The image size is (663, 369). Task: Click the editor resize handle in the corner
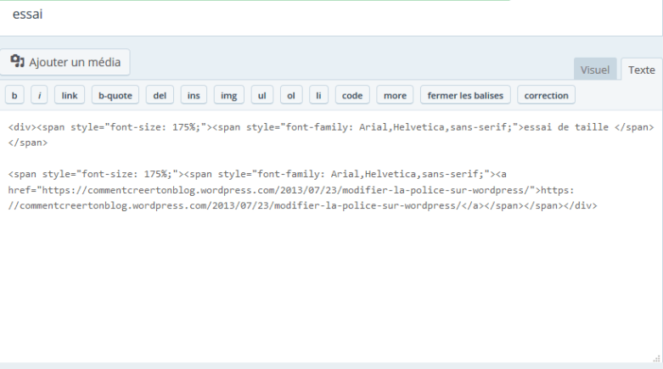pos(657,359)
